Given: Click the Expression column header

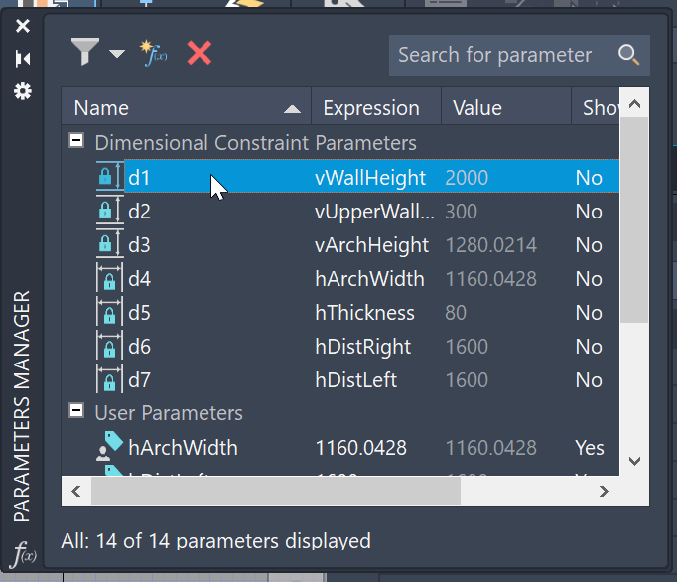Looking at the screenshot, I should [x=376, y=108].
